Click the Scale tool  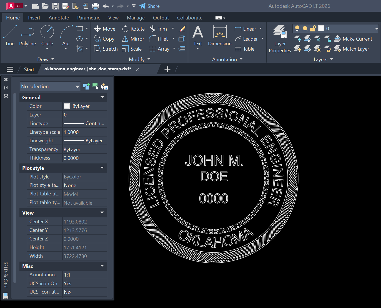(x=132, y=49)
